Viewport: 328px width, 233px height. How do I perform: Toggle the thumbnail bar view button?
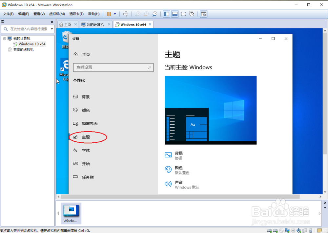tap(175, 14)
